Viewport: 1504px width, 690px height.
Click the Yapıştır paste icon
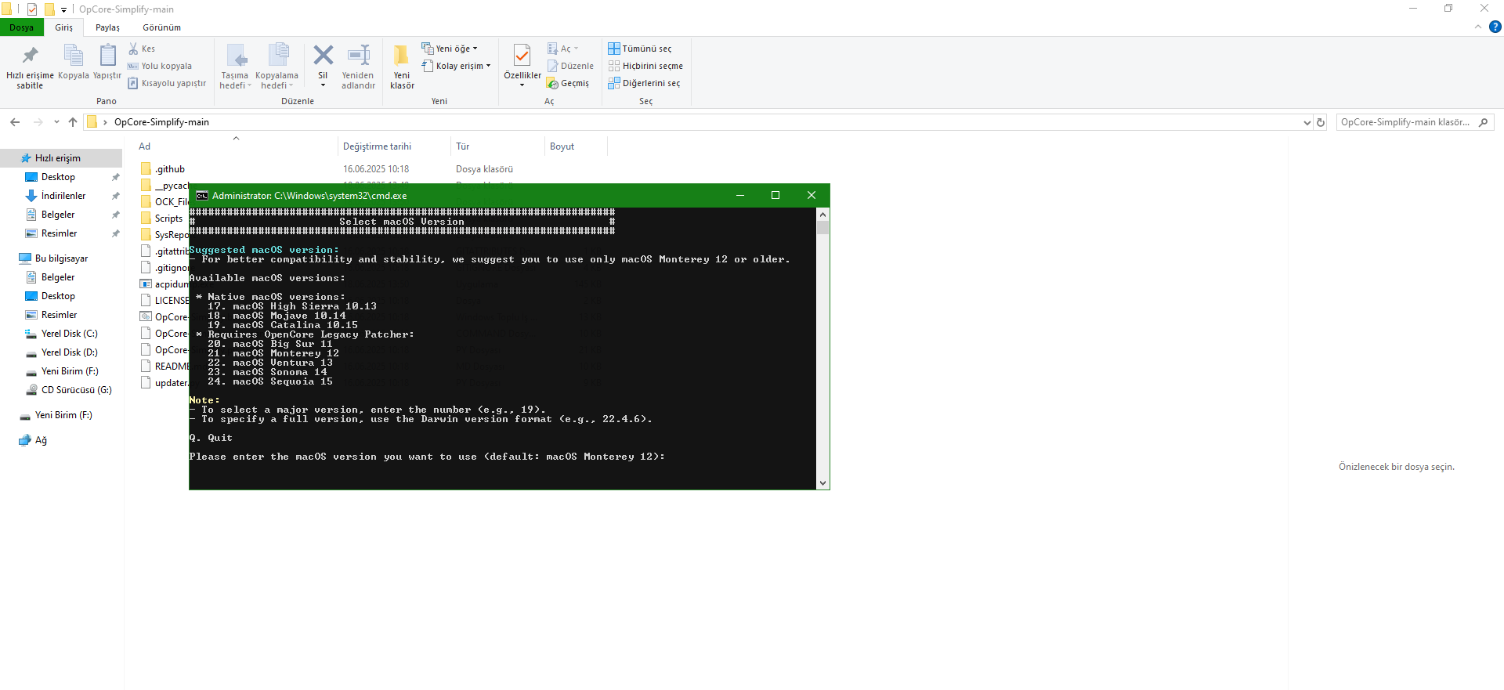(107, 56)
